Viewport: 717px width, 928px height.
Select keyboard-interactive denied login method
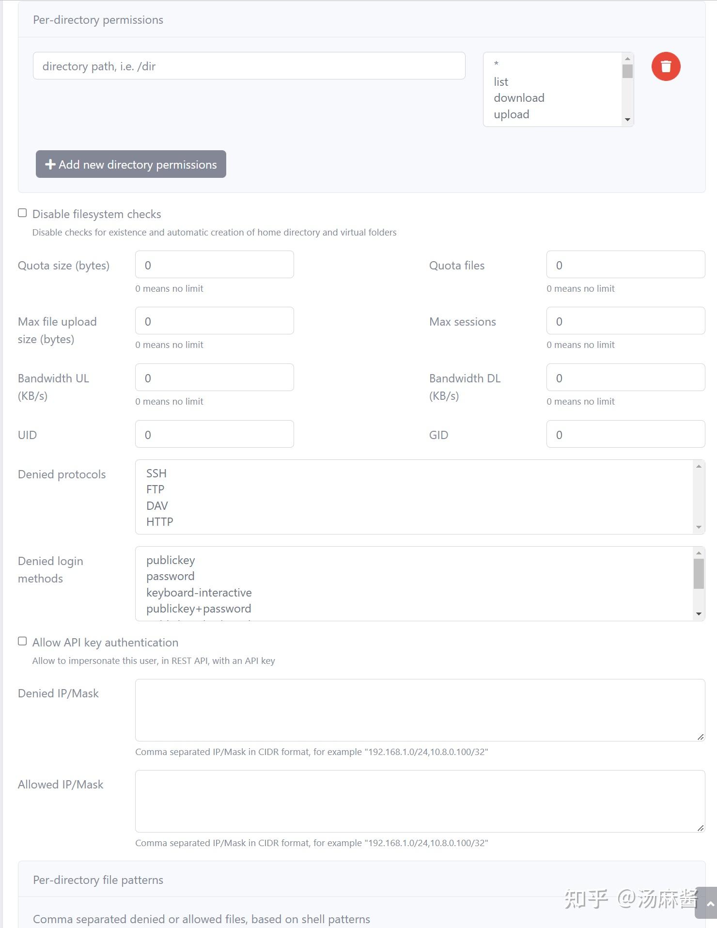(x=199, y=593)
